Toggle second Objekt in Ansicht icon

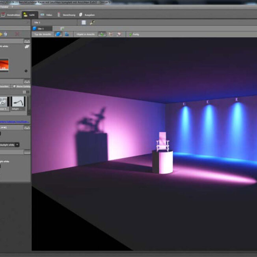pyautogui.click(x=110, y=34)
